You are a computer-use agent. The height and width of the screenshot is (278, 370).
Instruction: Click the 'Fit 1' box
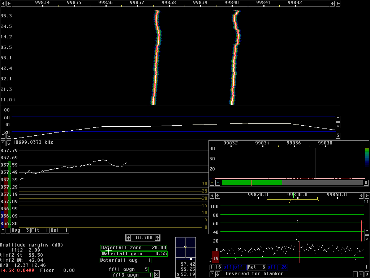tap(40, 231)
